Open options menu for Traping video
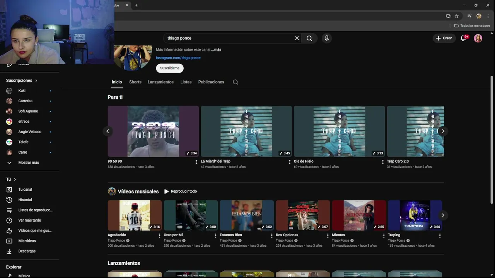The image size is (495, 278). (x=440, y=236)
